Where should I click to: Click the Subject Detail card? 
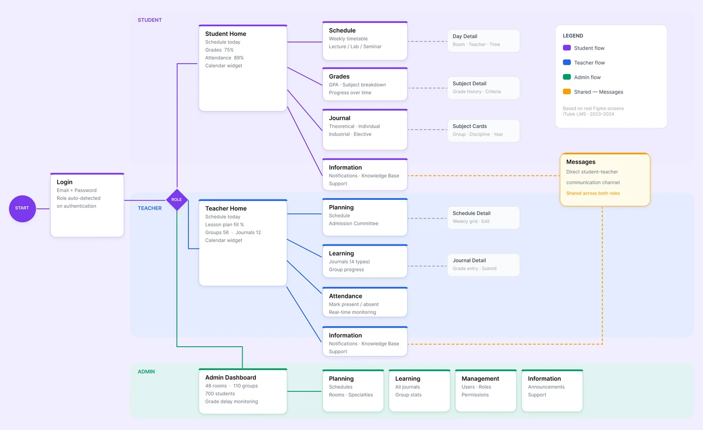pyautogui.click(x=483, y=88)
